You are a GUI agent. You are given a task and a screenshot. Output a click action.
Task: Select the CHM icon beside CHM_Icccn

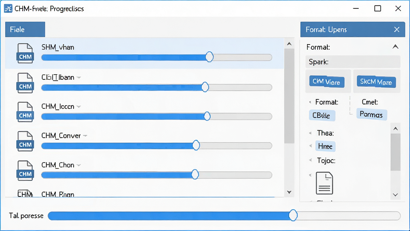pyautogui.click(x=25, y=112)
